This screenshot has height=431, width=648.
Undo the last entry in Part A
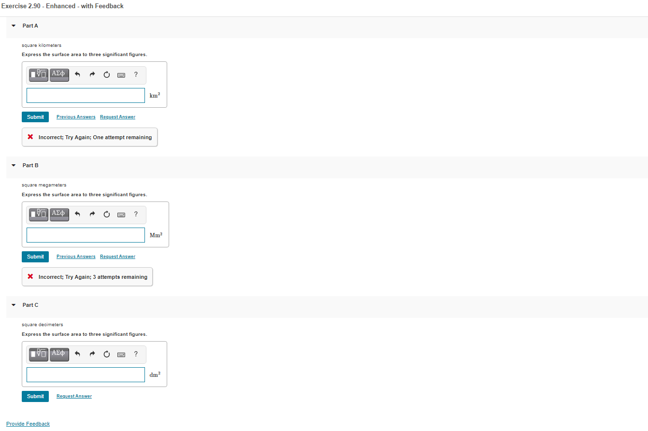point(77,75)
